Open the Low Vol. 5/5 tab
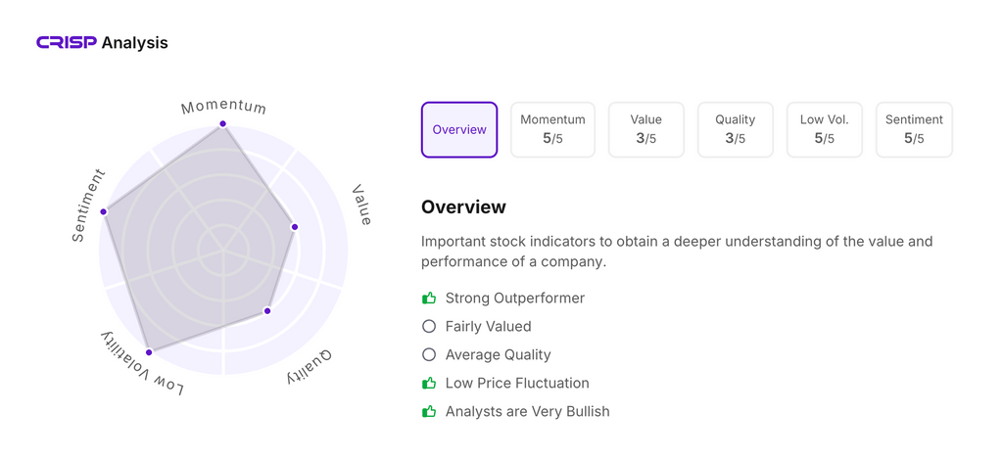The width and height of the screenshot is (1003, 459). [x=824, y=129]
